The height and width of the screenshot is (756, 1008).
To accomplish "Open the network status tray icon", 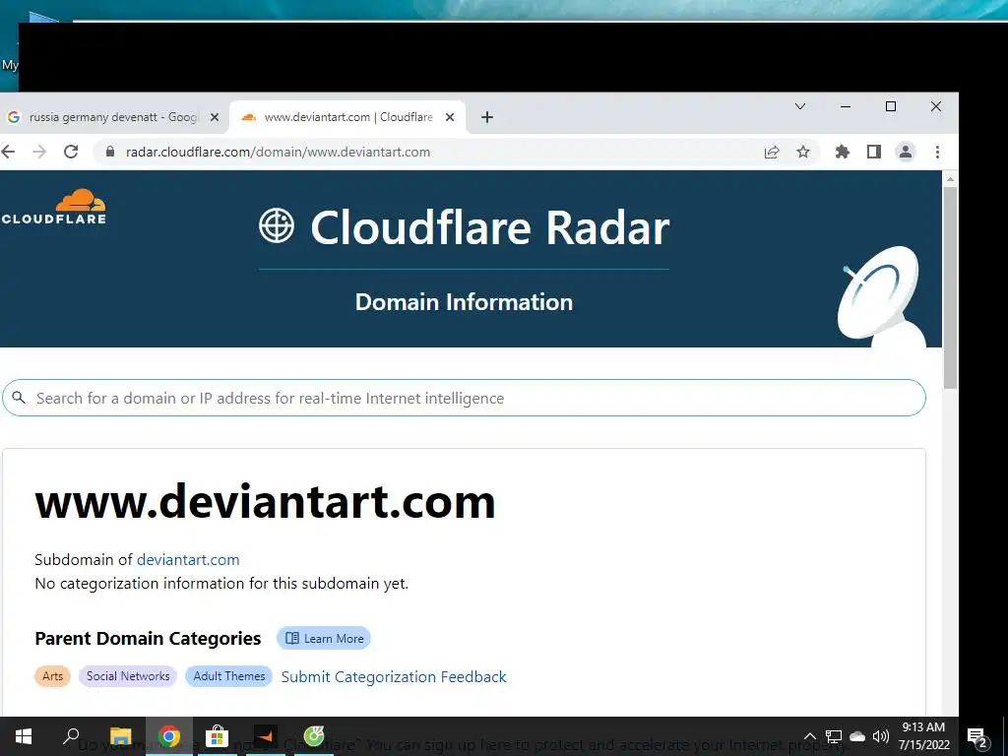I will tap(834, 736).
